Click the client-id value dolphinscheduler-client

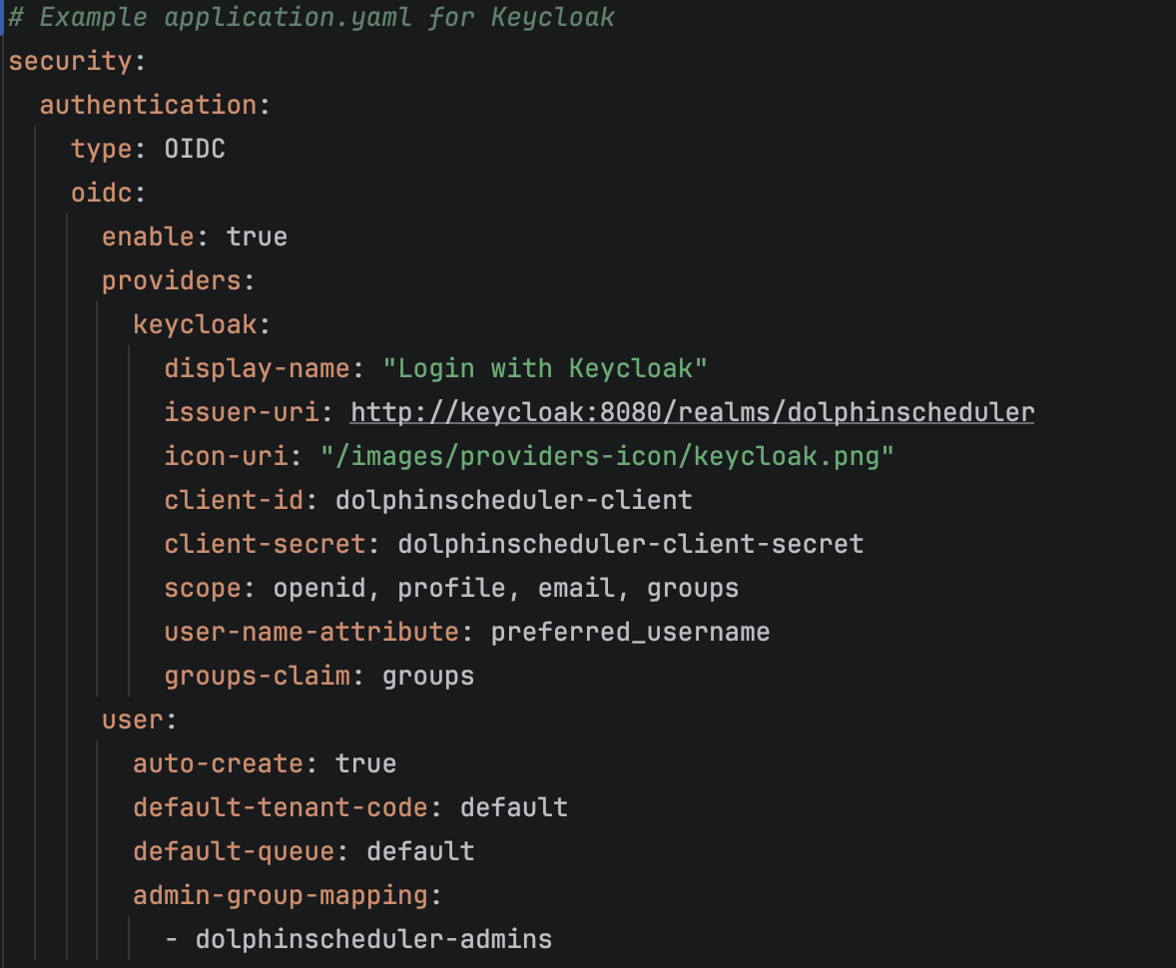coord(513,500)
